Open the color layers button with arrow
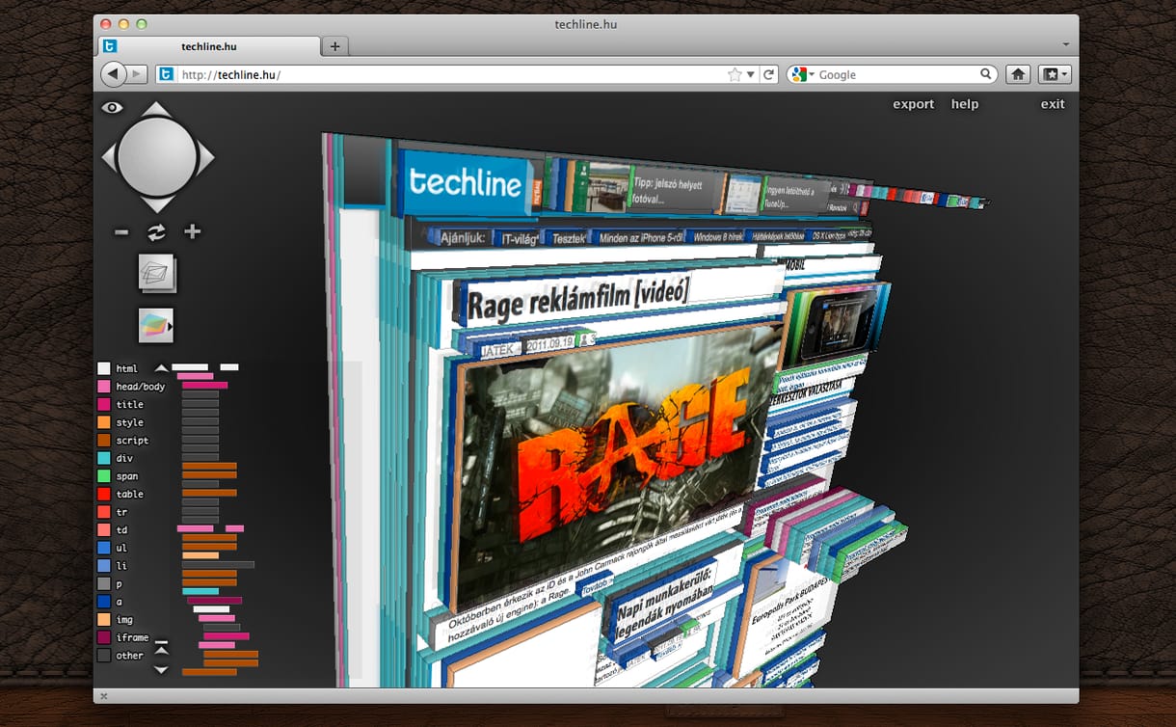1176x727 pixels. tap(156, 326)
